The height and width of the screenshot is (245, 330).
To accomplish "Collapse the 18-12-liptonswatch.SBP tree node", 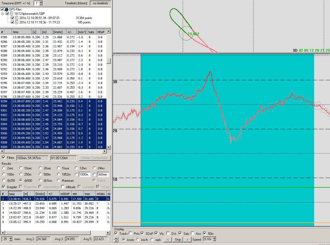I will 3,13.
